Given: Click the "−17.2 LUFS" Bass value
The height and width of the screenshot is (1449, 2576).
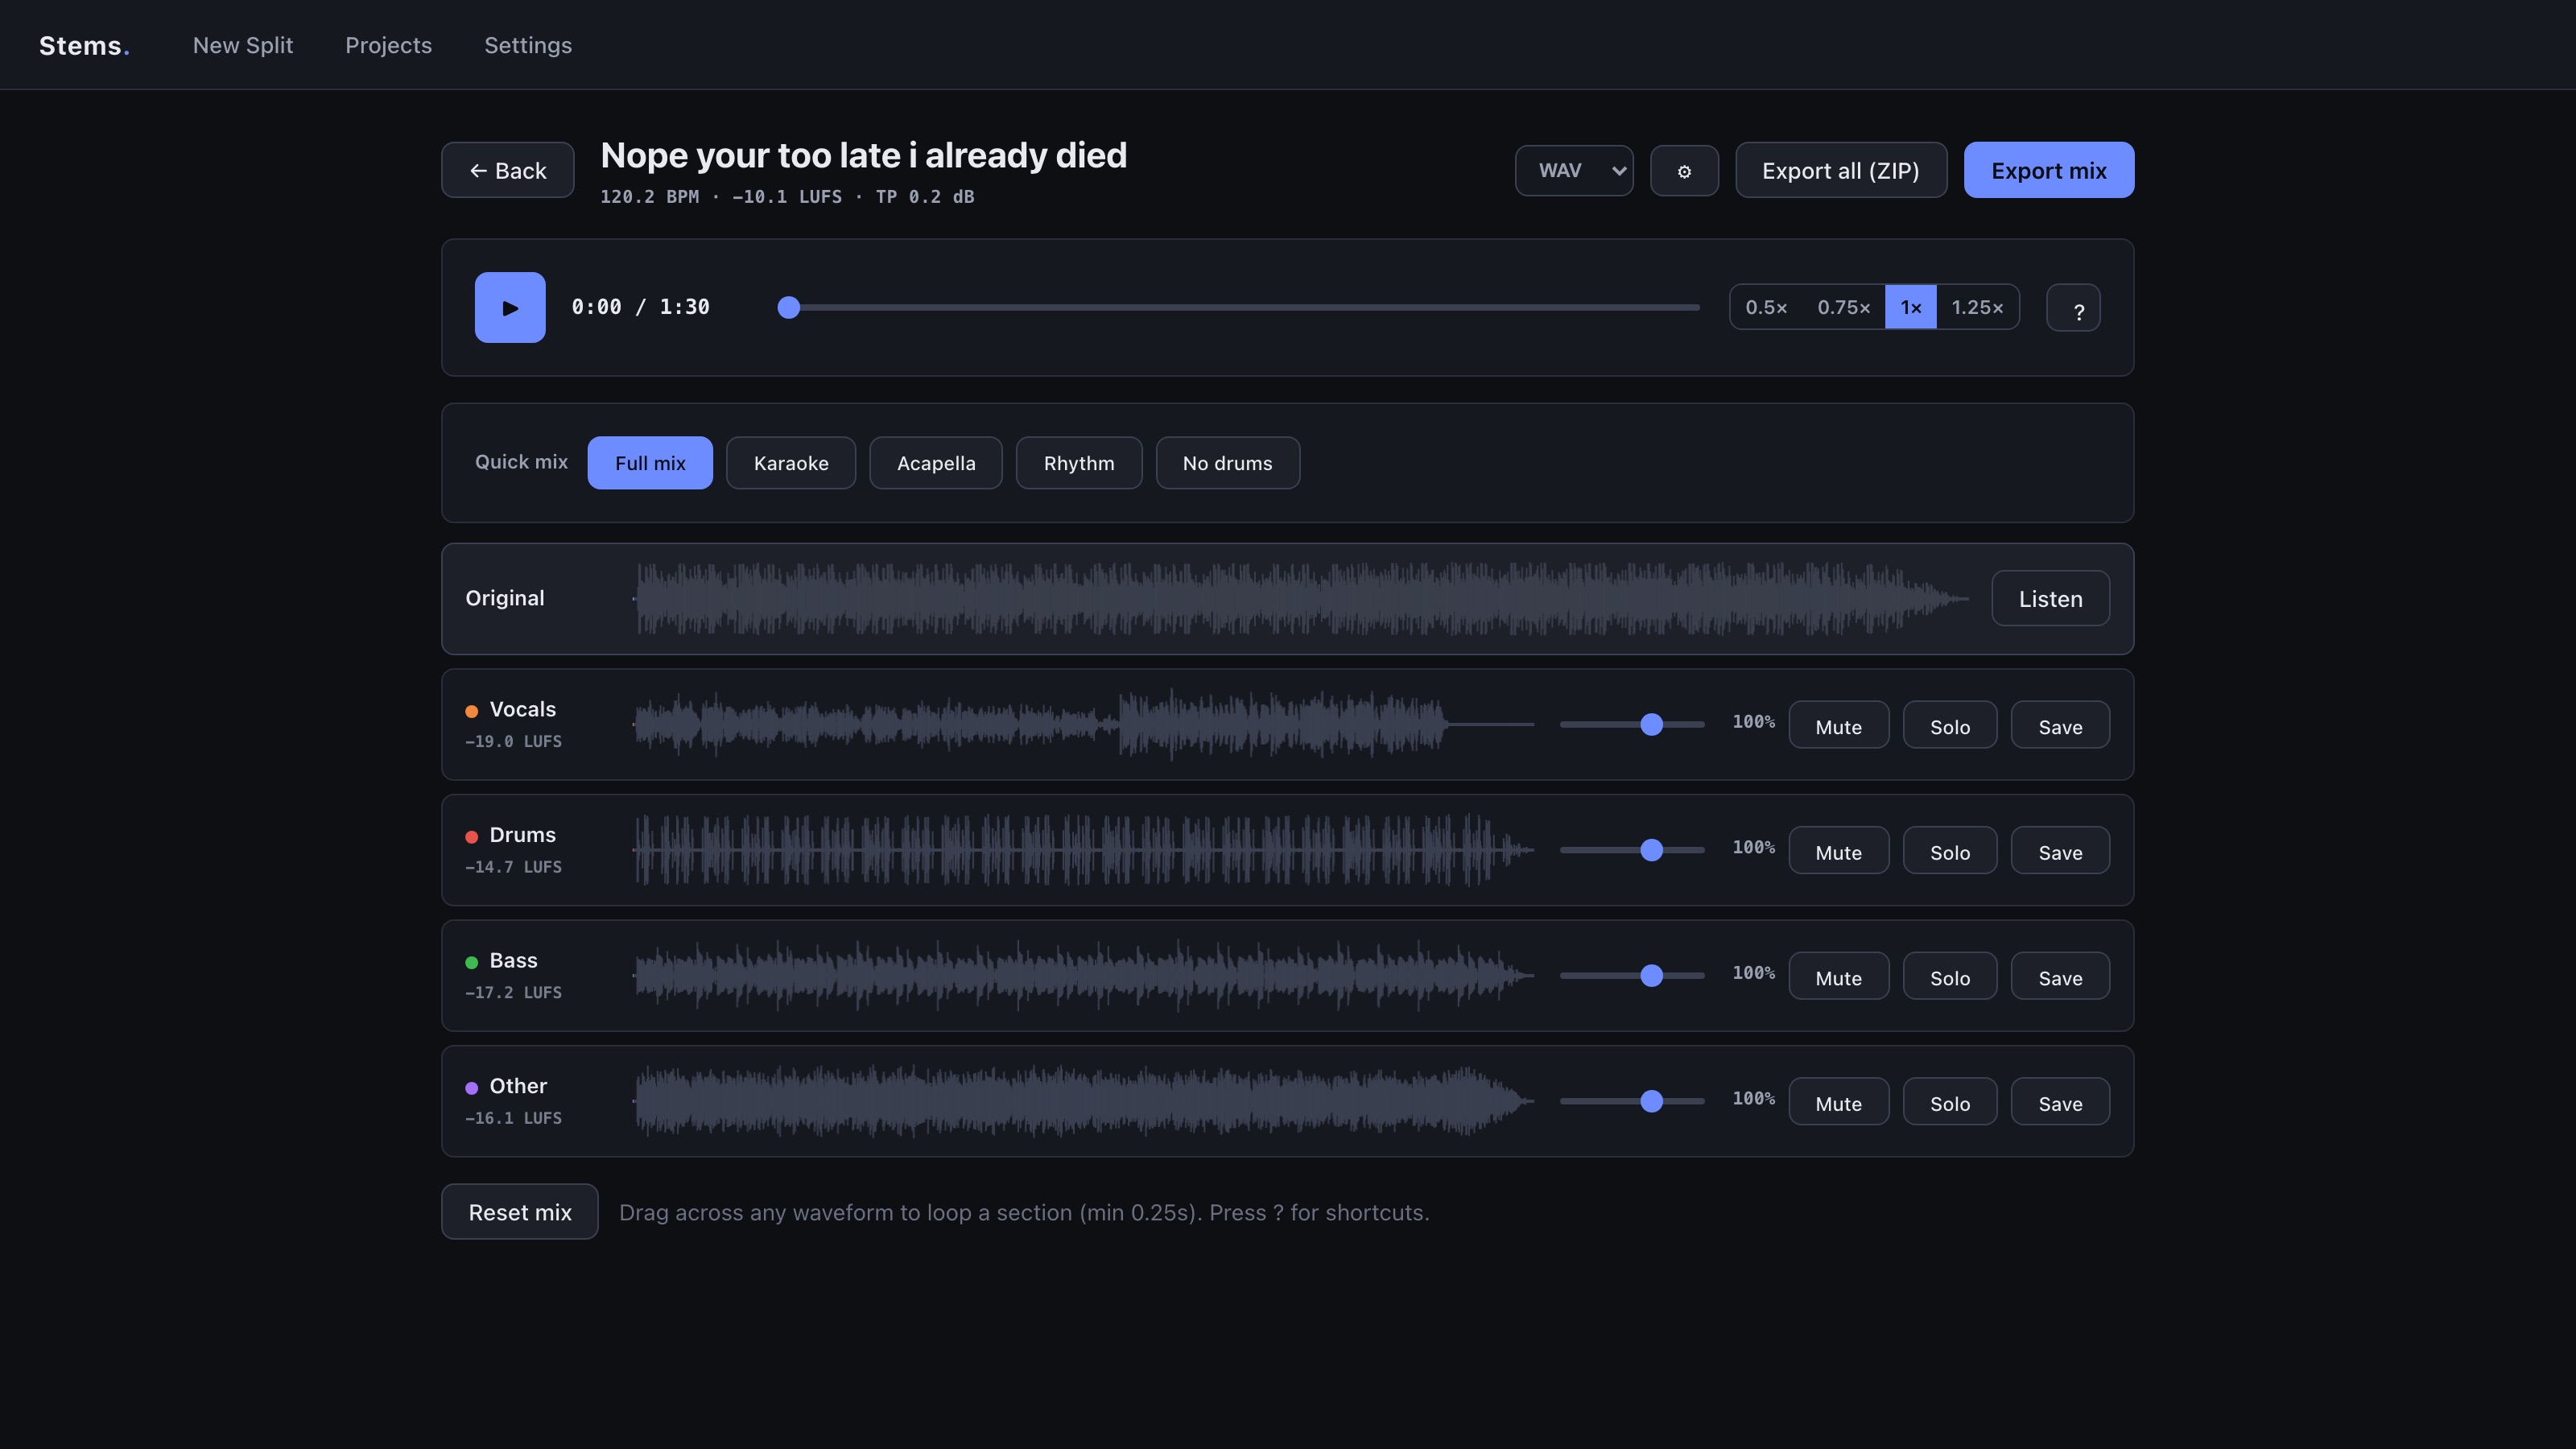Looking at the screenshot, I should (x=513, y=993).
